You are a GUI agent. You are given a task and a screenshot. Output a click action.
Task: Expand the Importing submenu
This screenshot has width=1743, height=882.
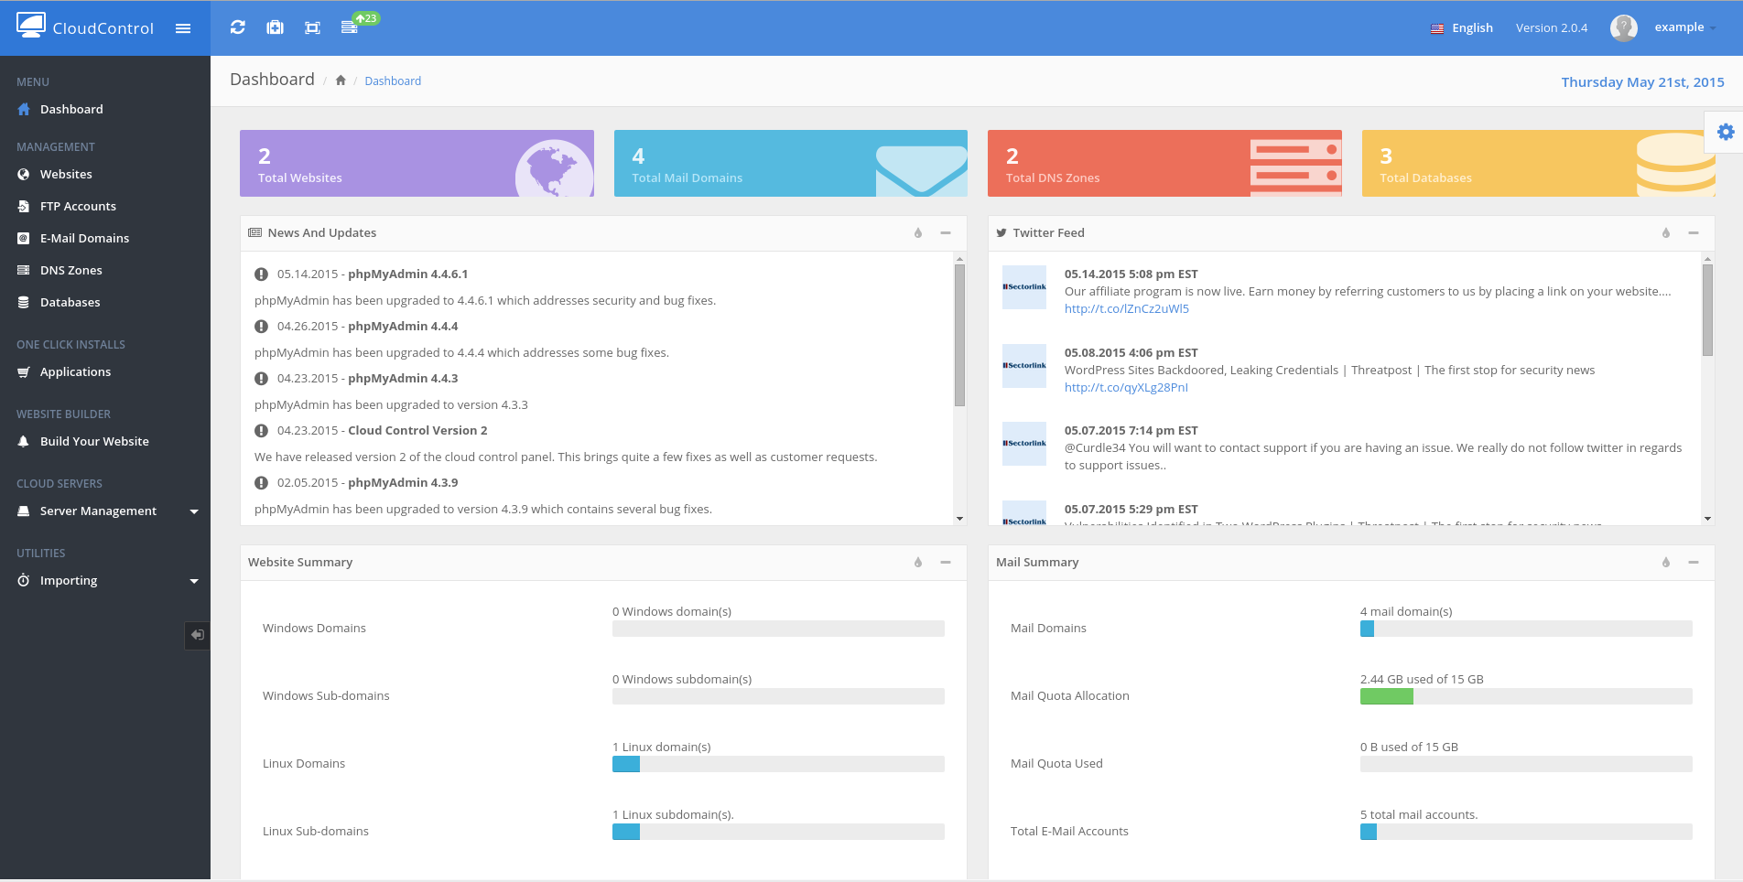[x=105, y=580]
